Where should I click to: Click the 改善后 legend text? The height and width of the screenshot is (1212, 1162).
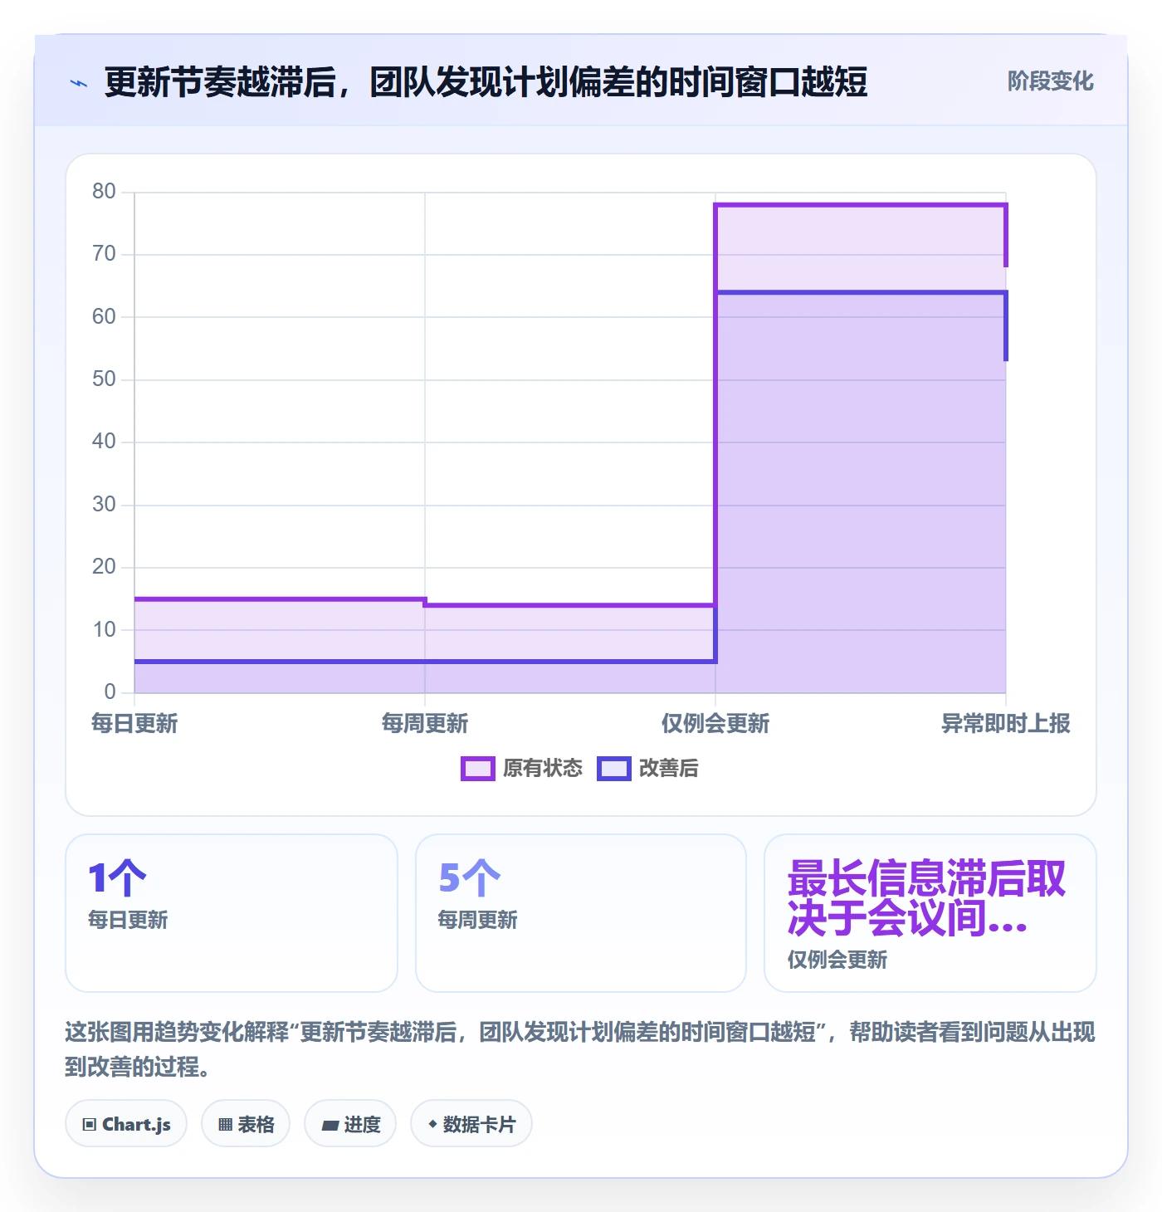(669, 769)
